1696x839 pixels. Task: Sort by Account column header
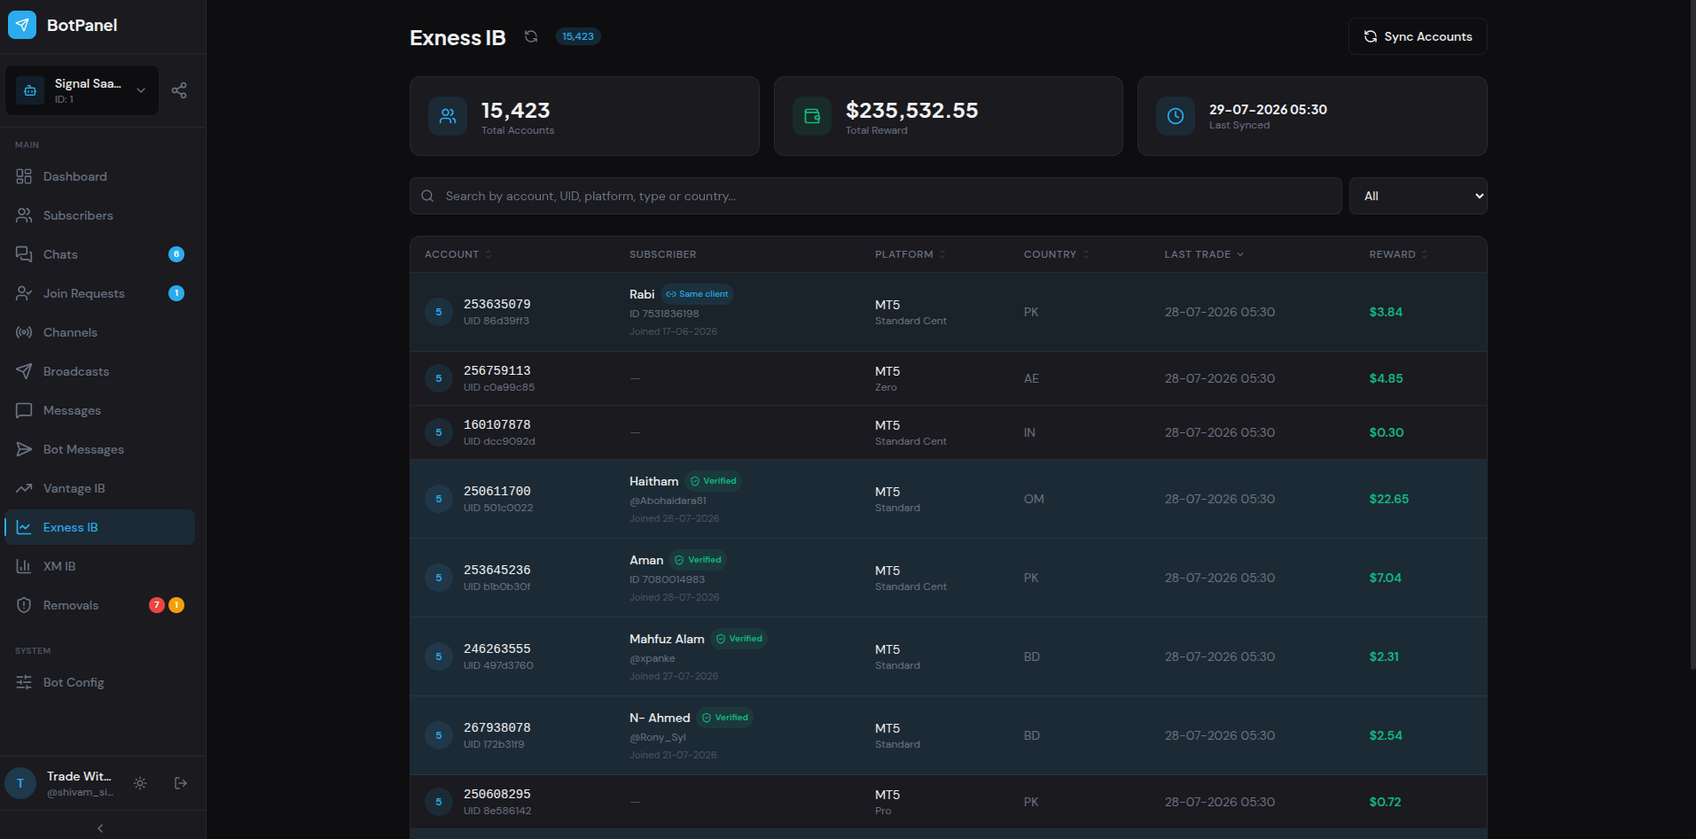click(457, 254)
